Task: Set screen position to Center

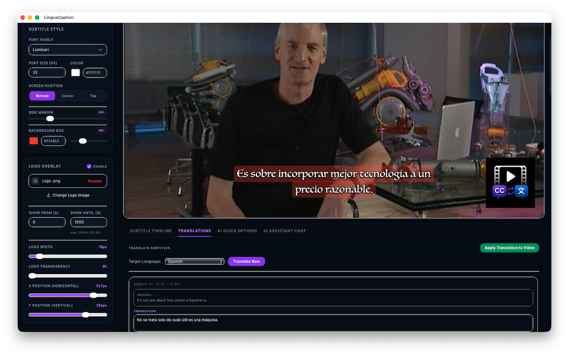Action: coord(68,96)
